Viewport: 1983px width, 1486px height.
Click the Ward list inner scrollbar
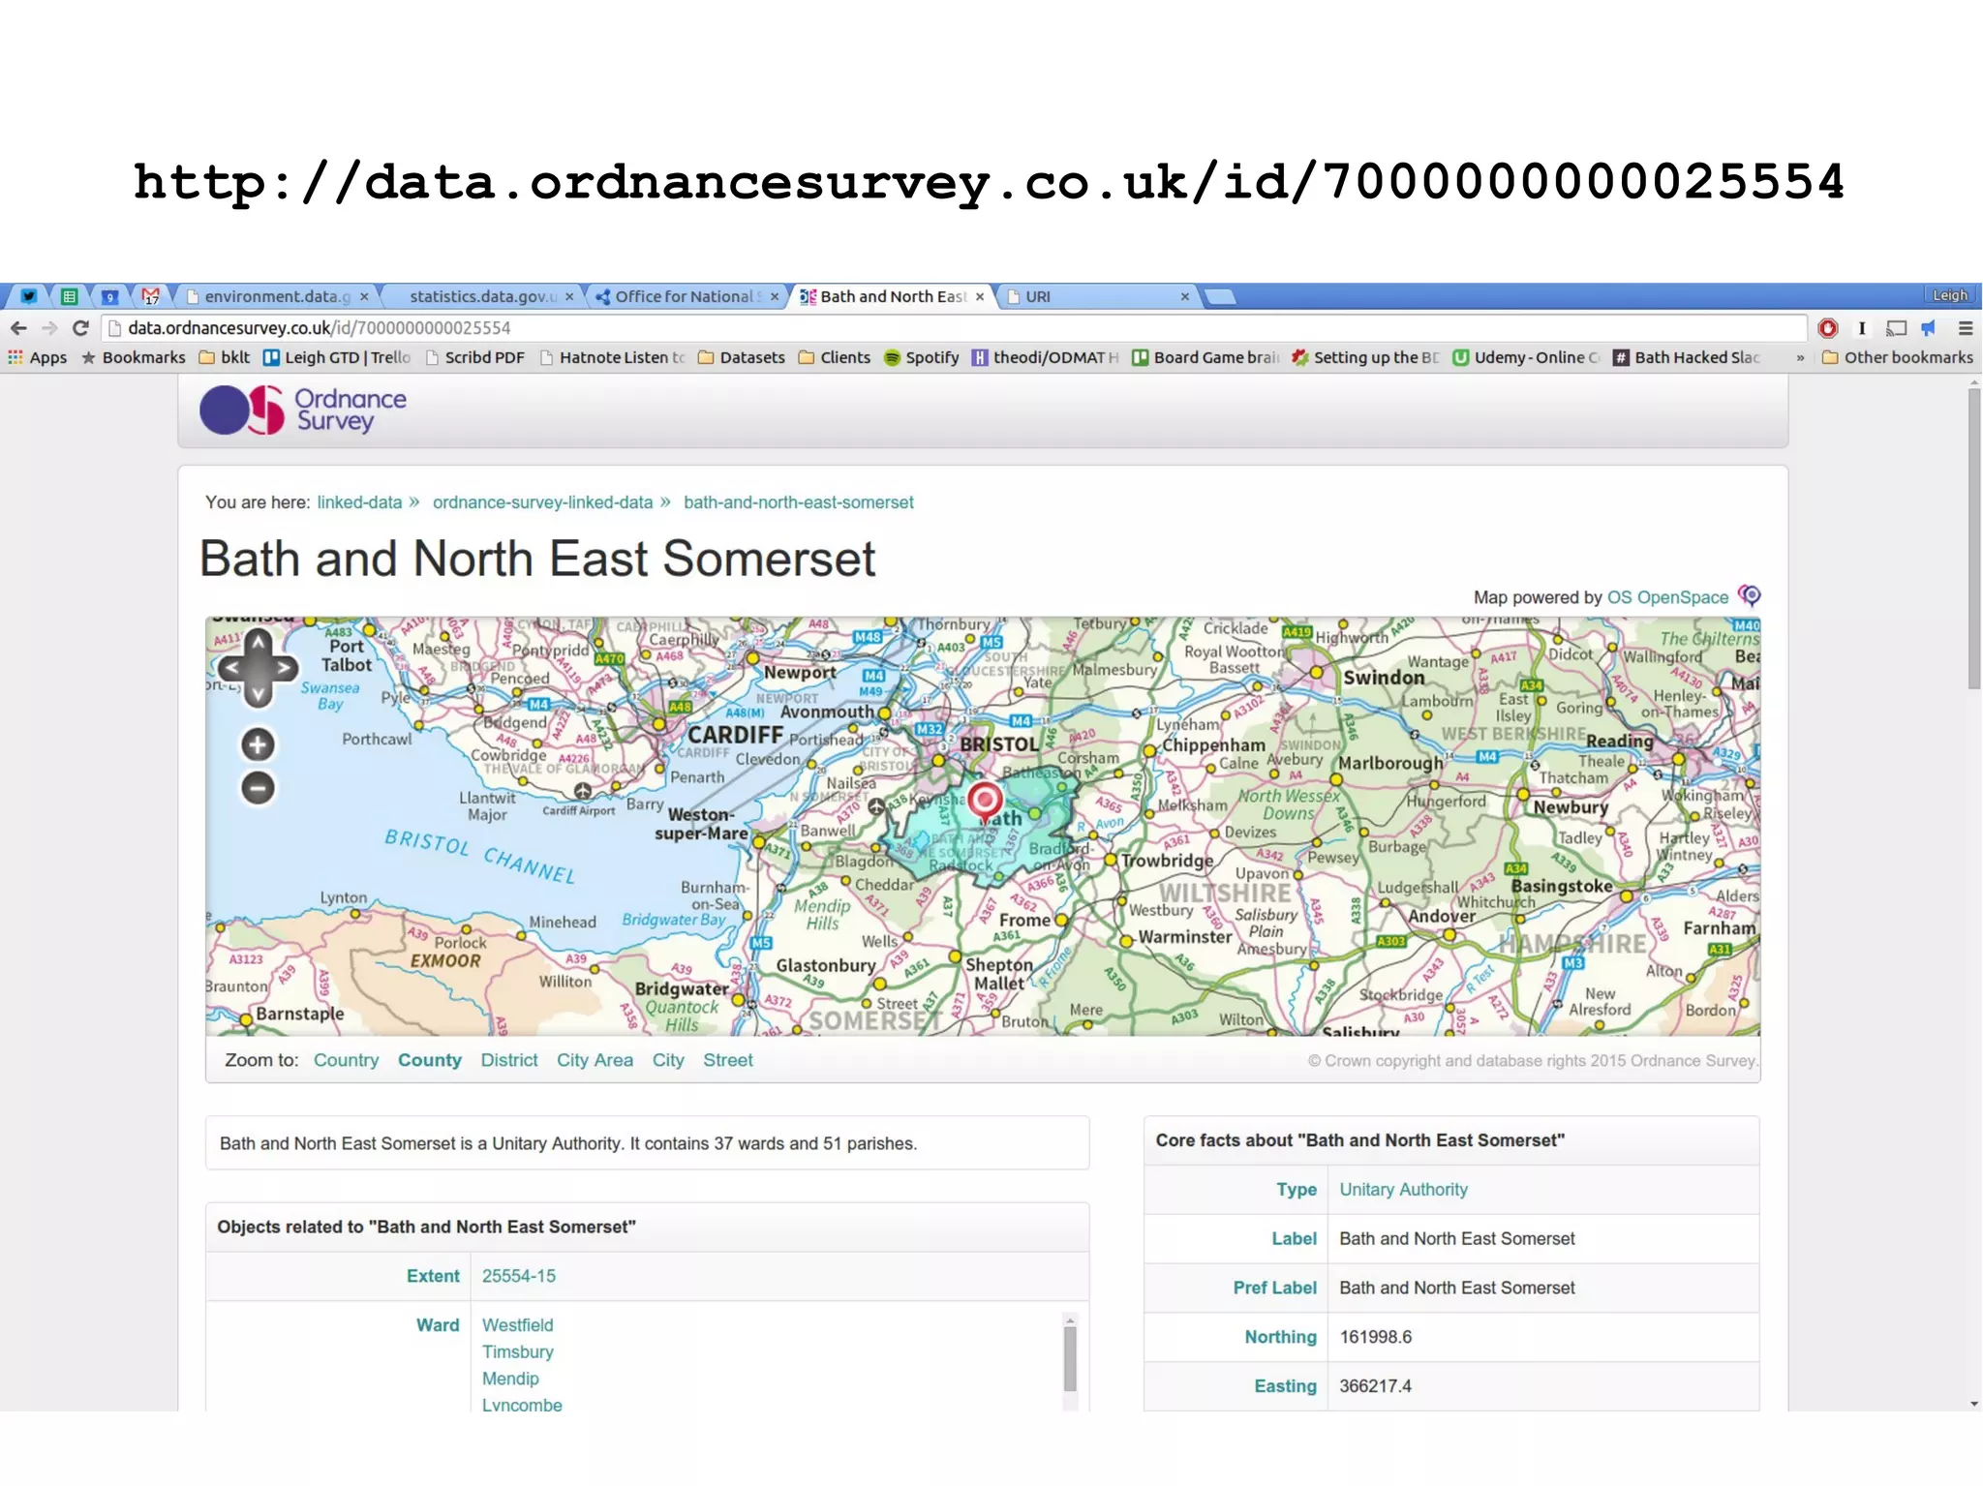click(x=1070, y=1360)
